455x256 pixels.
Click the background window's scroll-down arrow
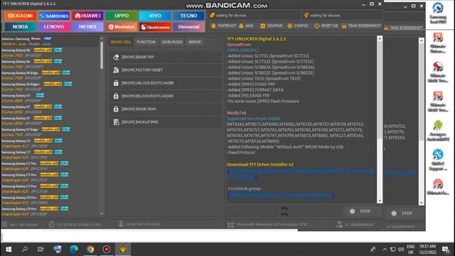422,203
